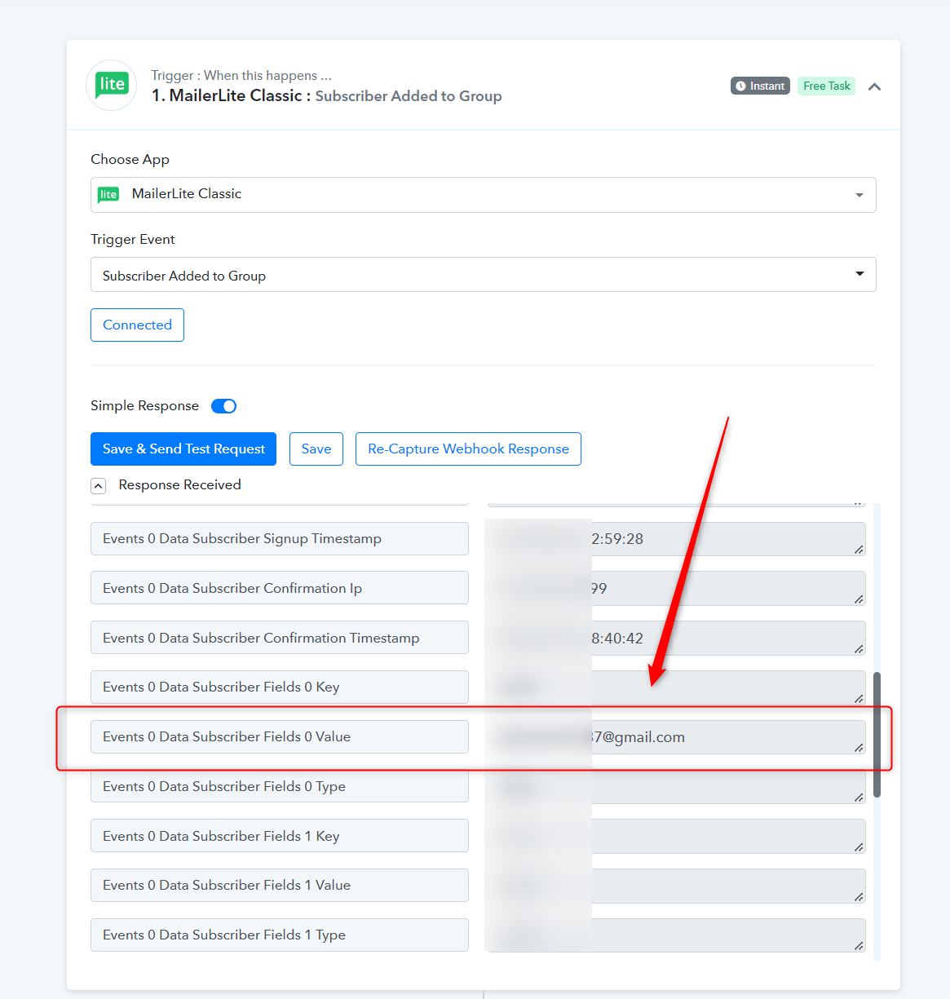Select Subscriber Fields 0 Type label
Image resolution: width=950 pixels, height=999 pixels.
280,786
